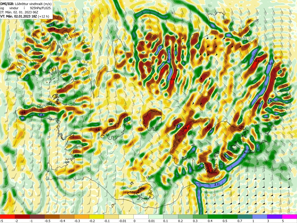Viewport: 297px width, 223px height.
Task: Choose the green swatch between 0.4 and 0.5
Action: click(215, 216)
